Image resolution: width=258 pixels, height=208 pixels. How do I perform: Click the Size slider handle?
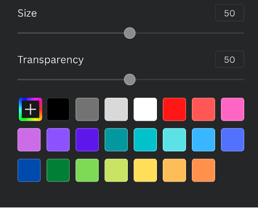tap(130, 33)
